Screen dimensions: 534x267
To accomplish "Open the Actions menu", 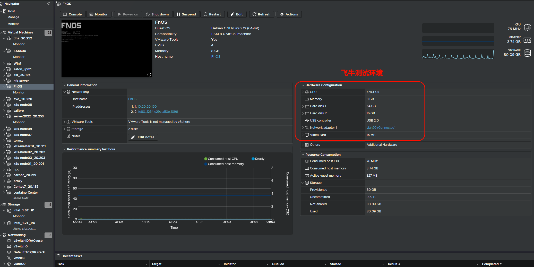I will [289, 14].
